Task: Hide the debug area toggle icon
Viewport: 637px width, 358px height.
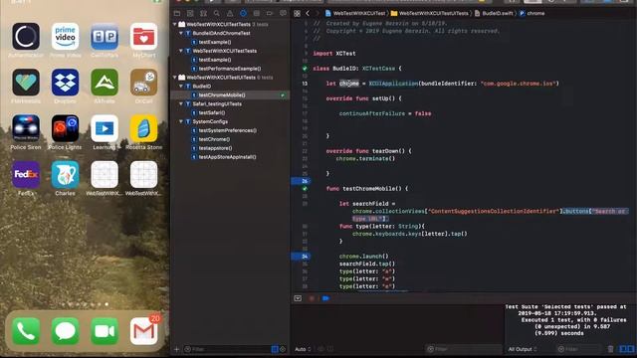Action: tap(298, 298)
